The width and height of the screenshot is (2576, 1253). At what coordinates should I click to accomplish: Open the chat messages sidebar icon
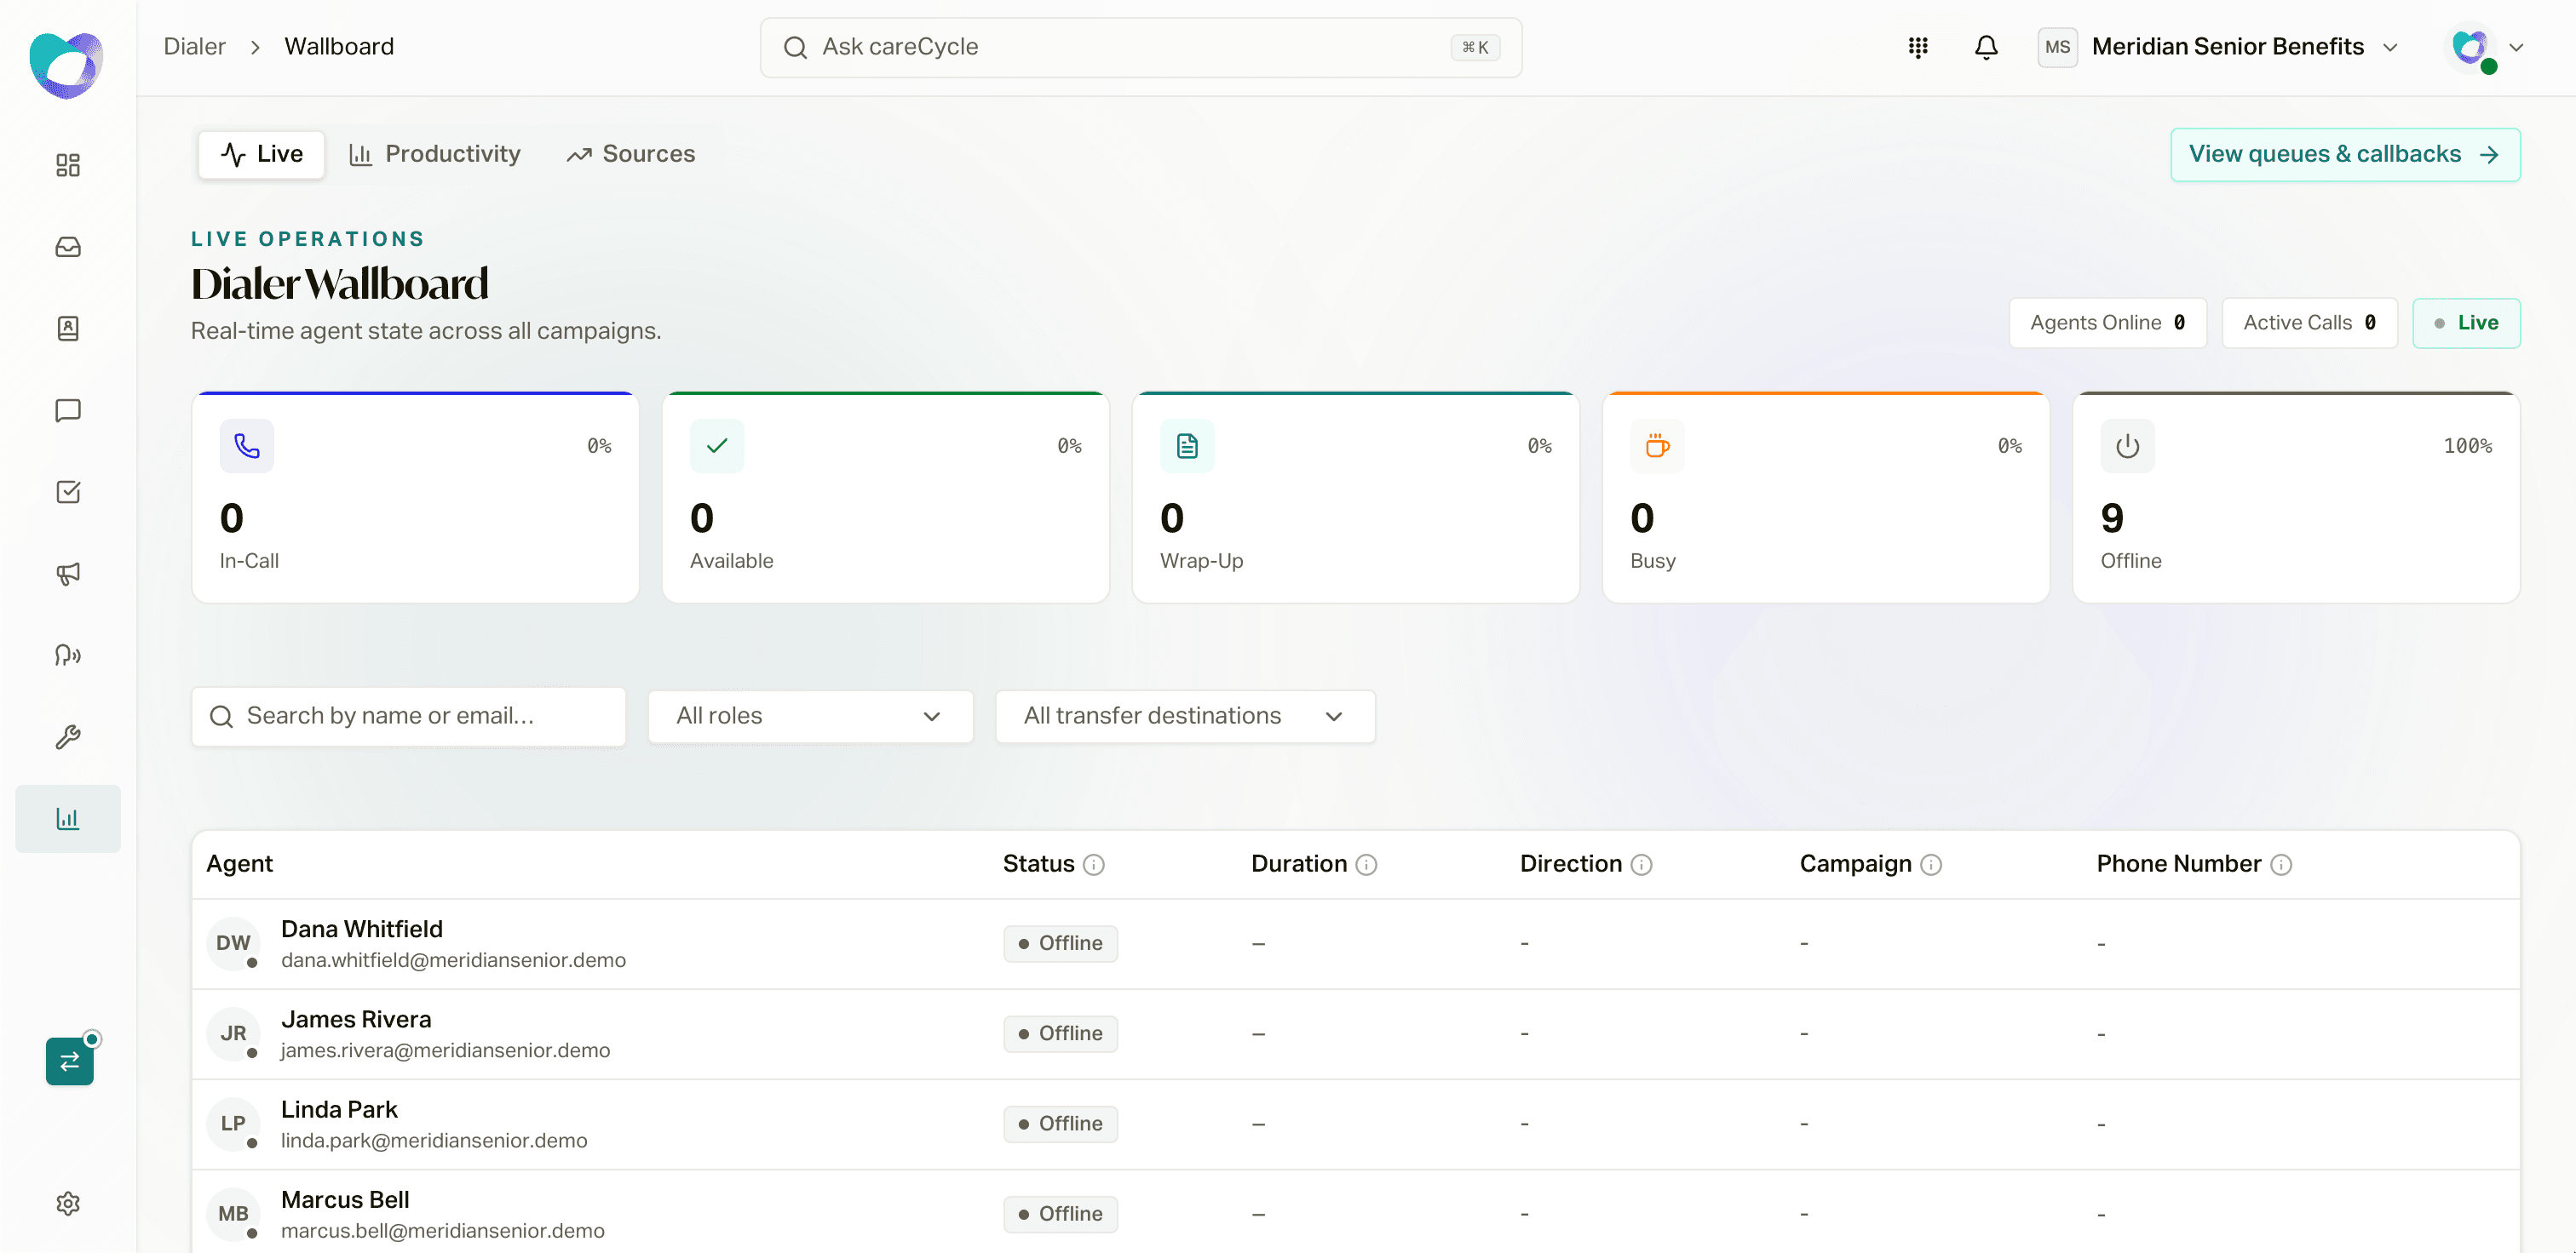pyautogui.click(x=68, y=410)
